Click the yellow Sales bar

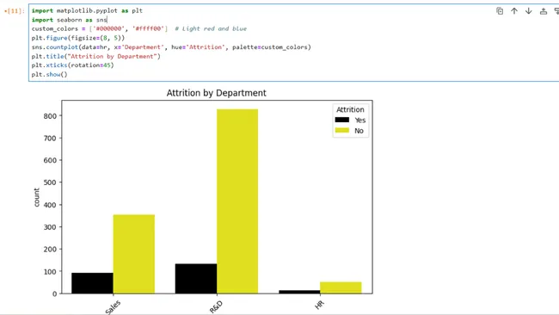[134, 254]
